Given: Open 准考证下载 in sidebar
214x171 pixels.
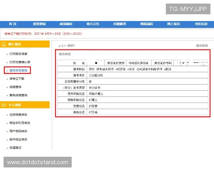Looking at the screenshot, I should (x=17, y=79).
